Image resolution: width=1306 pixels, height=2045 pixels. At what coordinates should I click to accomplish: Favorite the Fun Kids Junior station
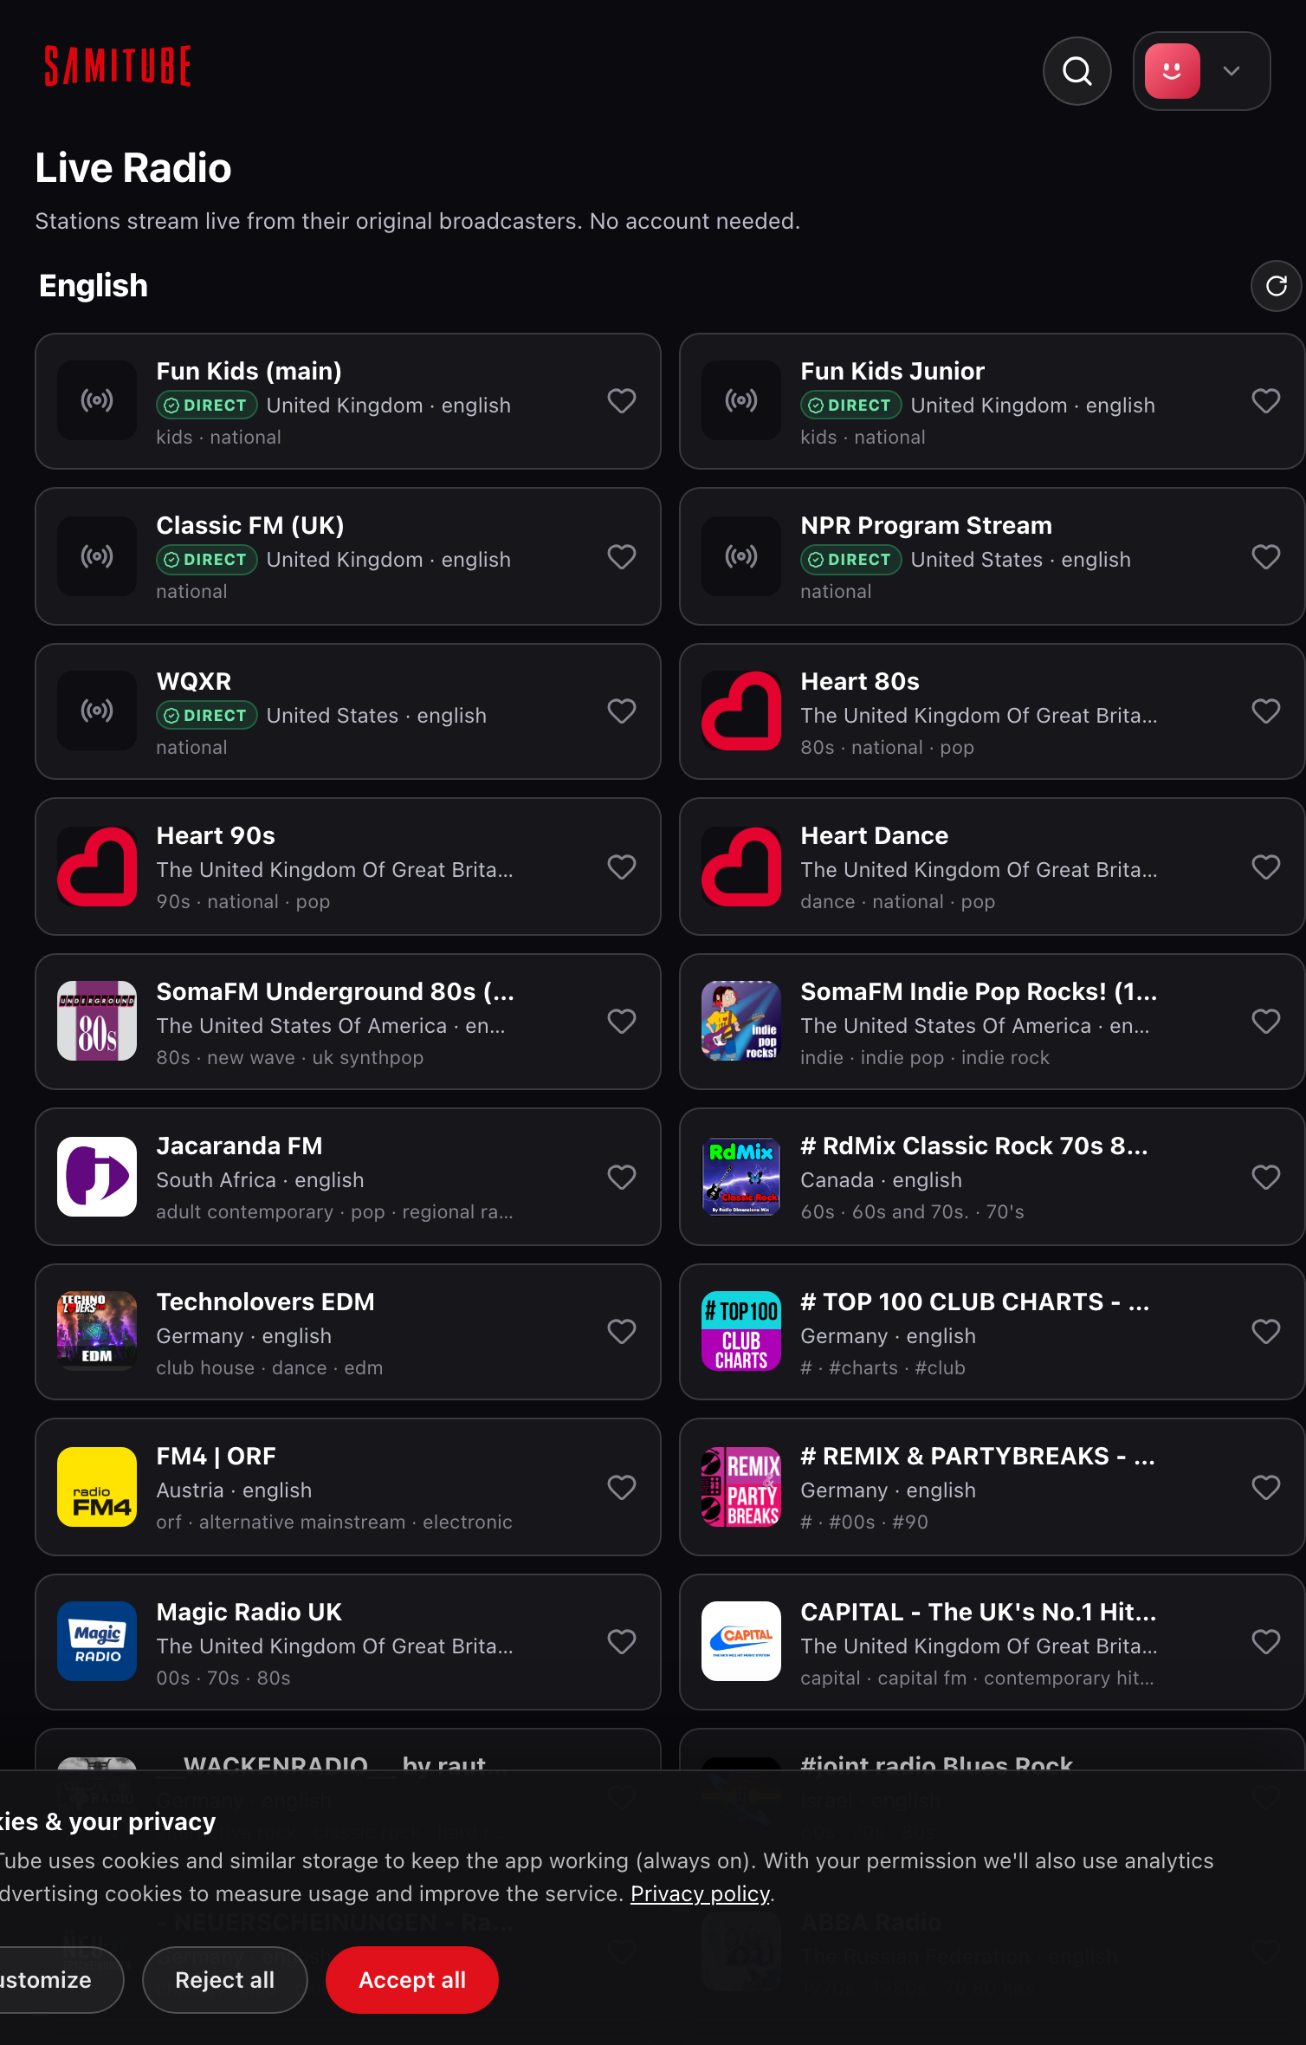[x=1266, y=401]
